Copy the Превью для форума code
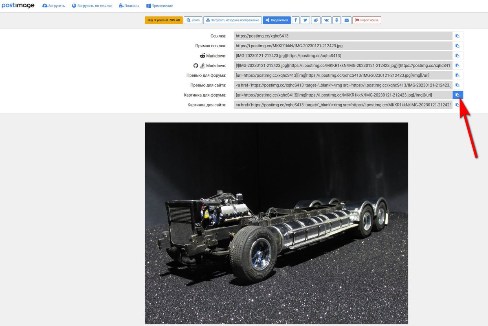 pyautogui.click(x=457, y=75)
